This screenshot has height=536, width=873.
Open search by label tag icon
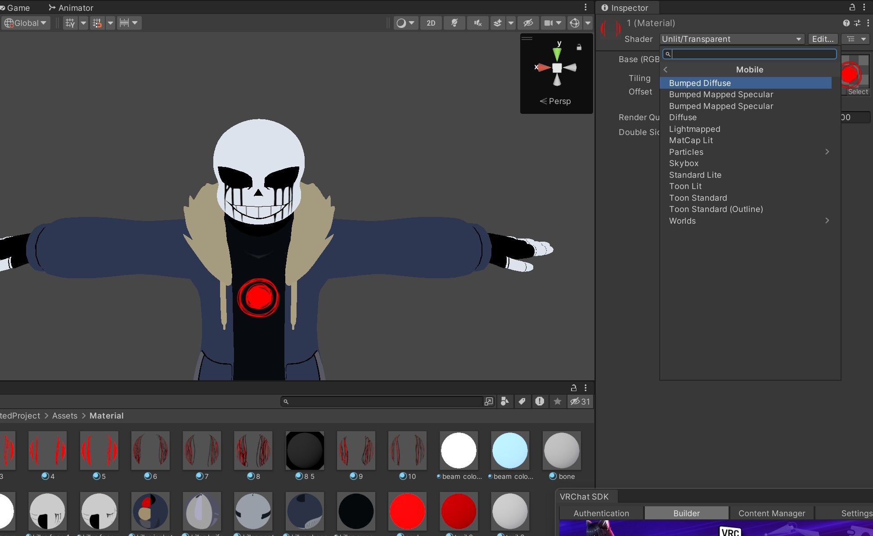click(522, 401)
